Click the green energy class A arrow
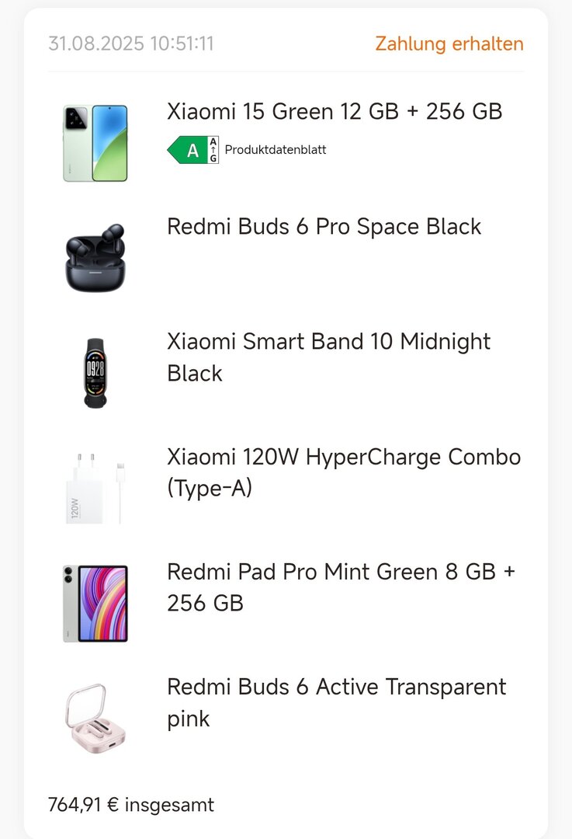The image size is (572, 839). coord(187,150)
